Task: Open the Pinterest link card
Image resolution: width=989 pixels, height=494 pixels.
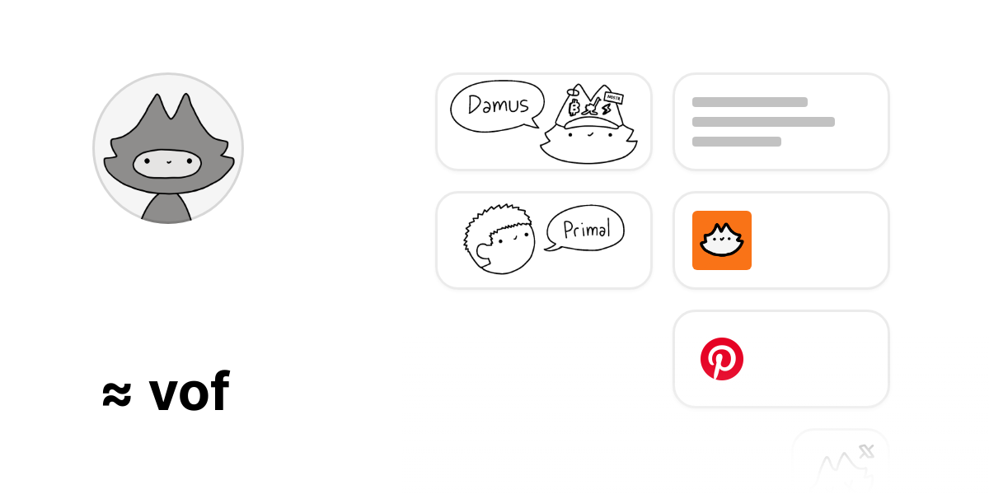Action: click(x=781, y=359)
